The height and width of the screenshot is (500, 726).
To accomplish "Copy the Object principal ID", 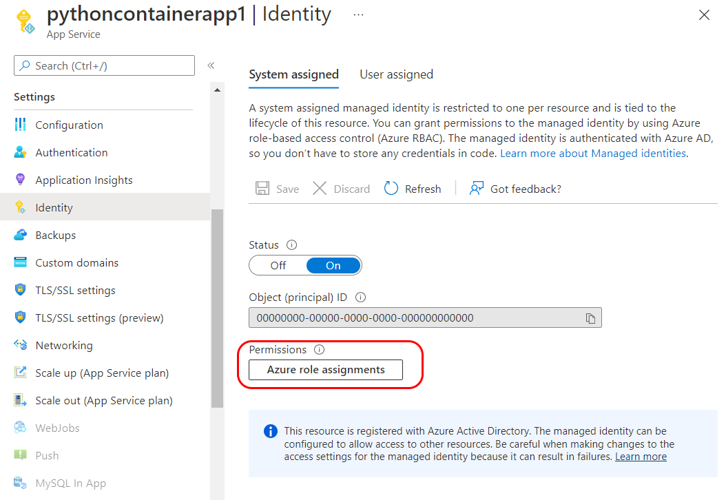I will point(590,318).
